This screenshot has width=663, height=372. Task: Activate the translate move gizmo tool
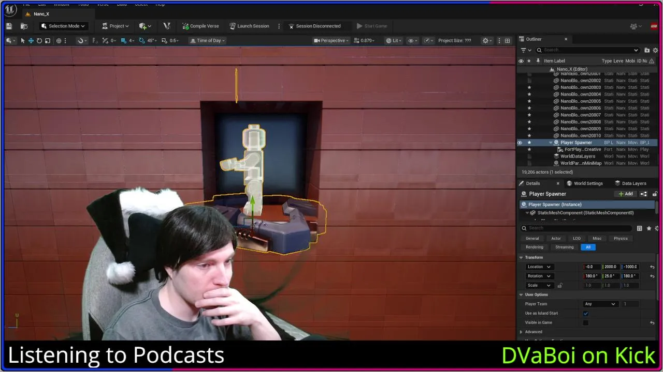coord(31,40)
